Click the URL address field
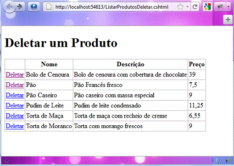234x166 pixels. pyautogui.click(x=112, y=7)
